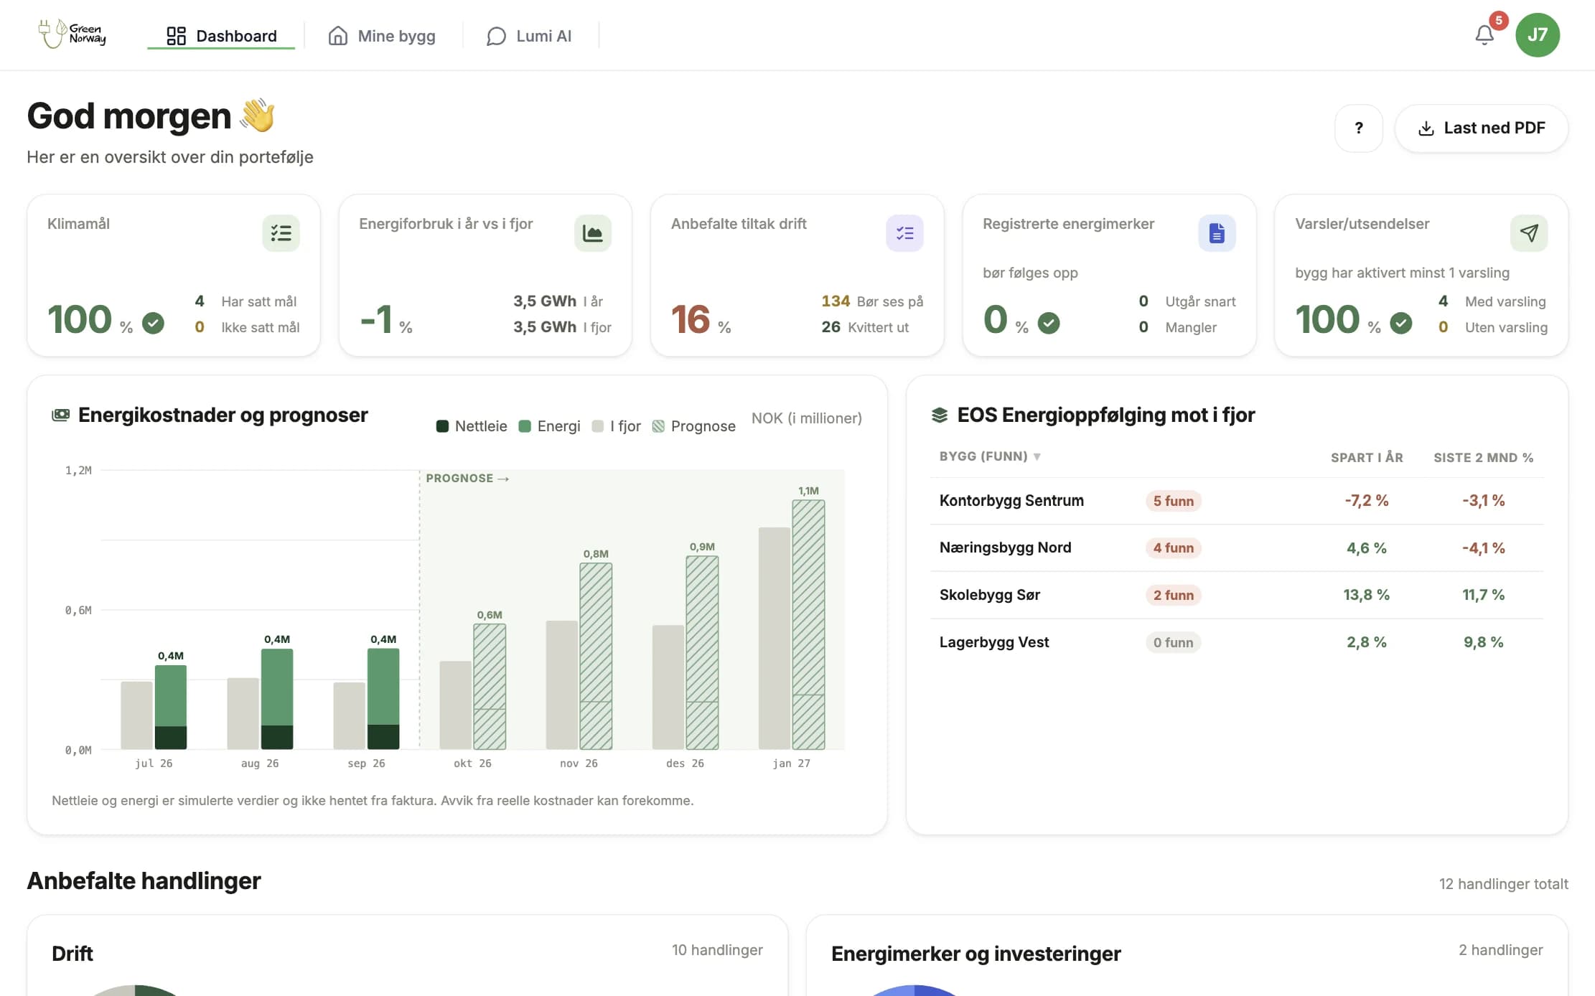
Task: Click the waving hand emoji
Action: pos(258,115)
